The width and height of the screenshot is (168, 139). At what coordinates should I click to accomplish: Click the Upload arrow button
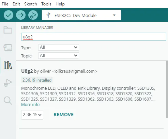point(21,15)
